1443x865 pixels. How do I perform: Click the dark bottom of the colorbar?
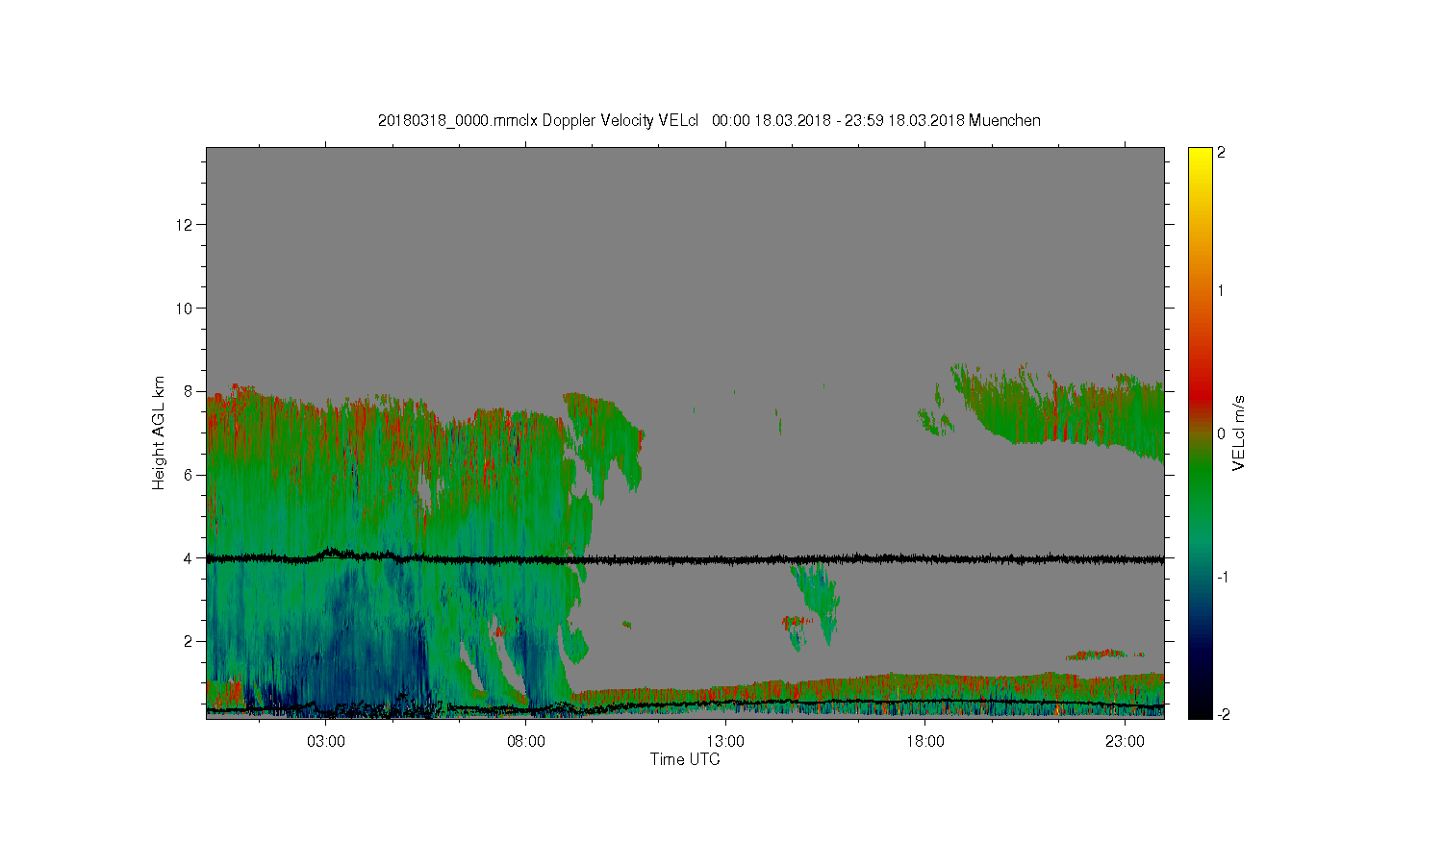1200,706
